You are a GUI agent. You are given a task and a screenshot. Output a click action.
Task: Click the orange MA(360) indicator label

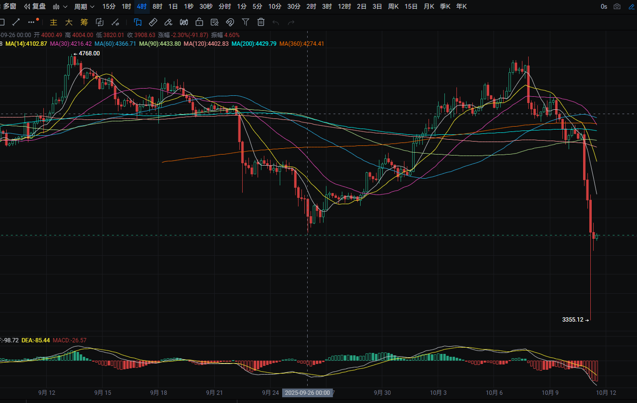pos(301,44)
